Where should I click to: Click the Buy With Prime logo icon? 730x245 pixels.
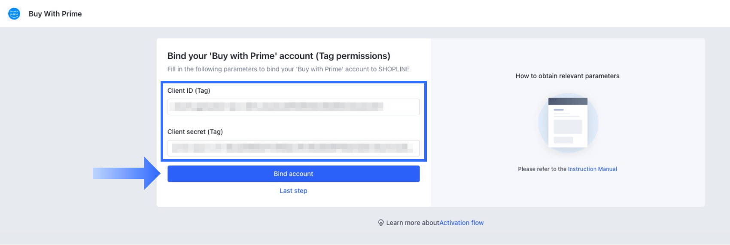click(14, 14)
